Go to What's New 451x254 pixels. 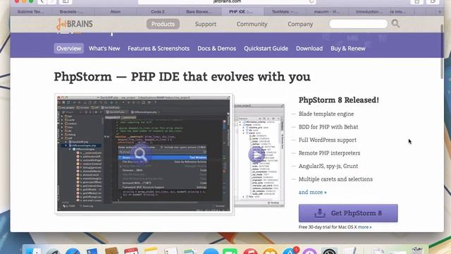coord(104,49)
